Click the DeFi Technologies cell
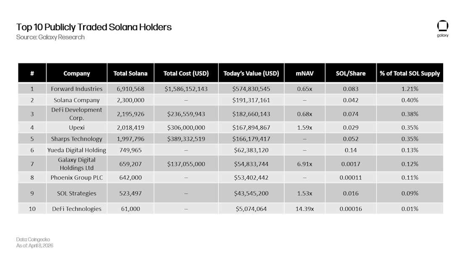This screenshot has width=462, height=259. pos(76,209)
